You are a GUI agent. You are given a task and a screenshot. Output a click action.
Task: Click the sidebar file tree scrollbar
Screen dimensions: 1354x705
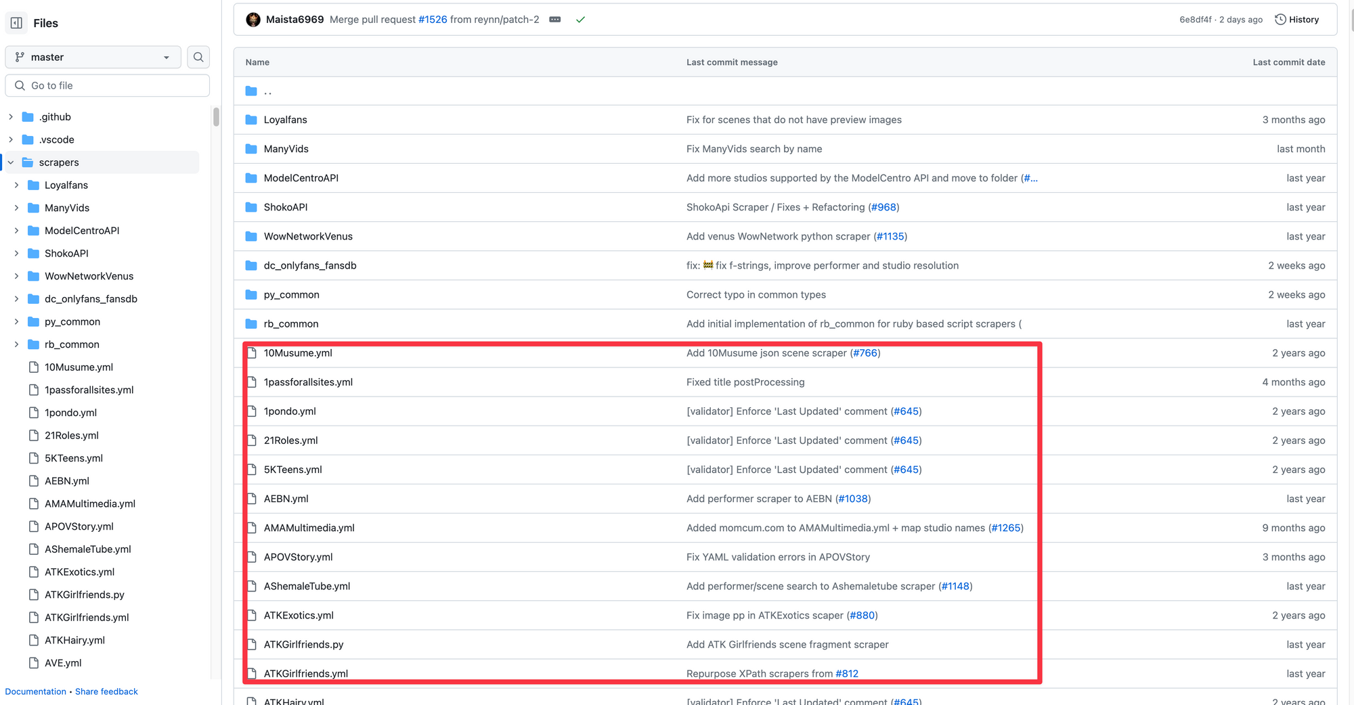tap(216, 116)
